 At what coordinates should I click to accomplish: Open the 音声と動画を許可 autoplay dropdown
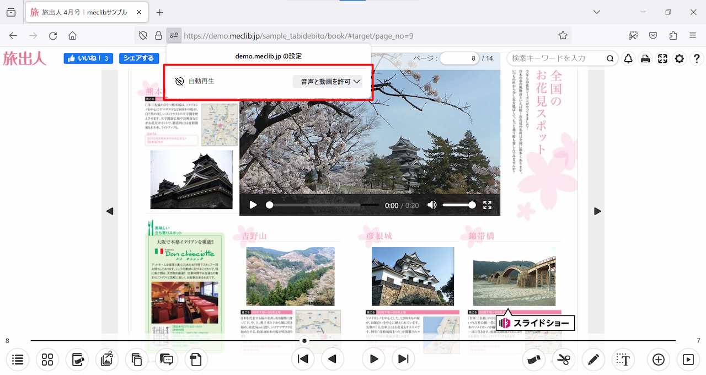click(x=327, y=82)
